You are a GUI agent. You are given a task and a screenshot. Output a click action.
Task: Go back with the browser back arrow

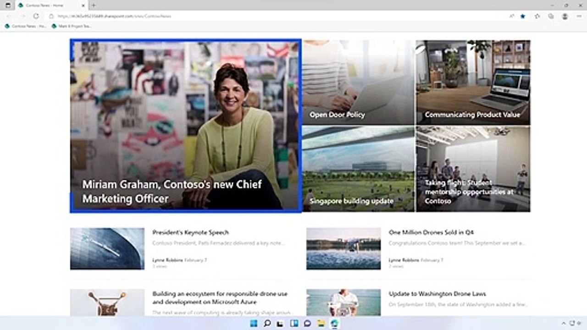click(8, 16)
